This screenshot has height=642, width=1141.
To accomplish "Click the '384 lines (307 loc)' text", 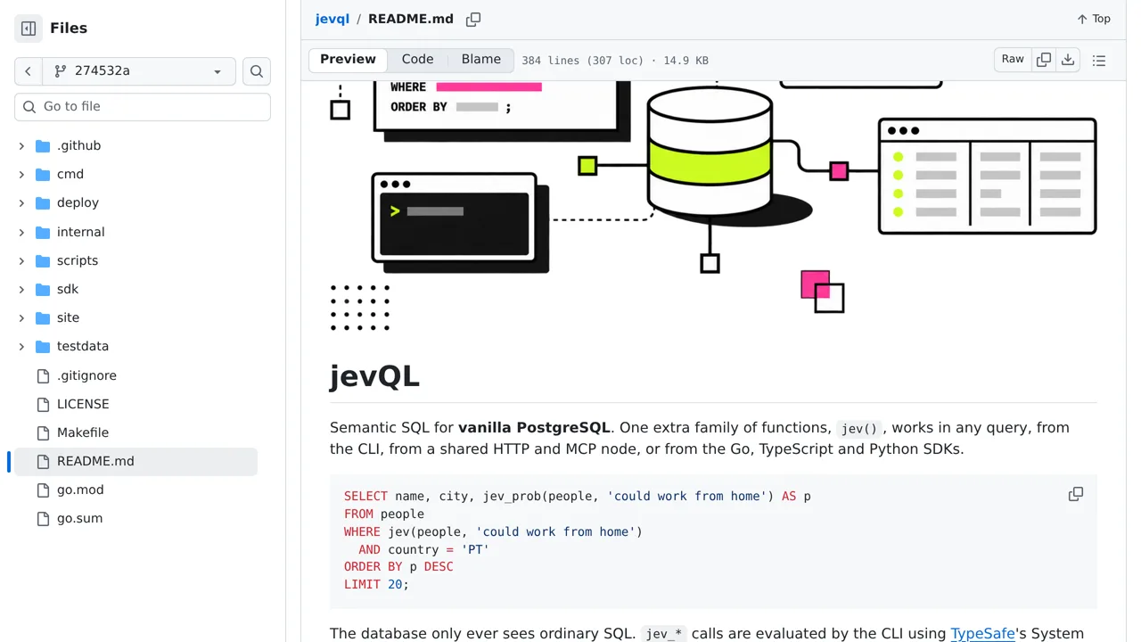I will (x=582, y=61).
